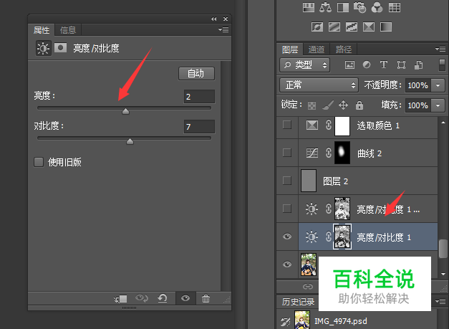Collapse the Properties panel with double arrows

point(213,19)
